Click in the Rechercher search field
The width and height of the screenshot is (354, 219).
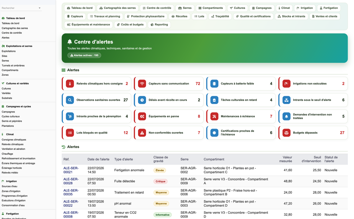19,8
